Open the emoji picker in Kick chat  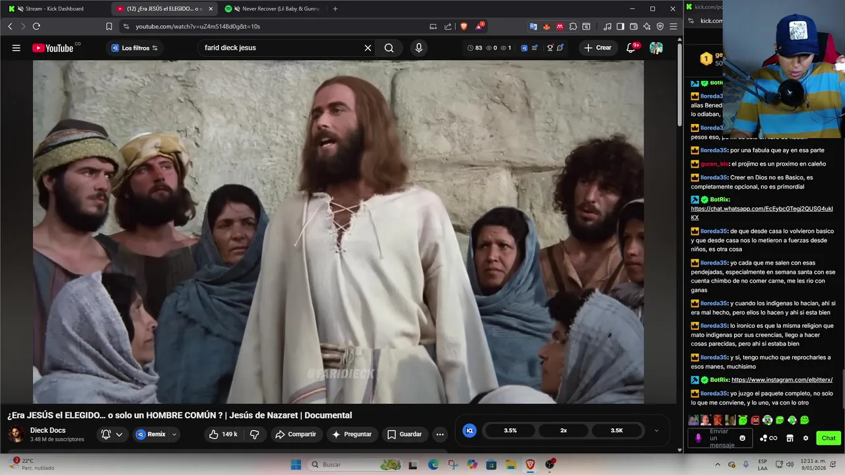point(743,438)
